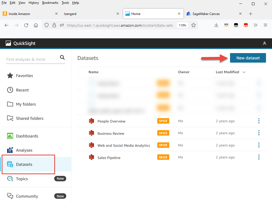Open Sales Pipeline dataset
The image size is (272, 202).
(x=109, y=158)
